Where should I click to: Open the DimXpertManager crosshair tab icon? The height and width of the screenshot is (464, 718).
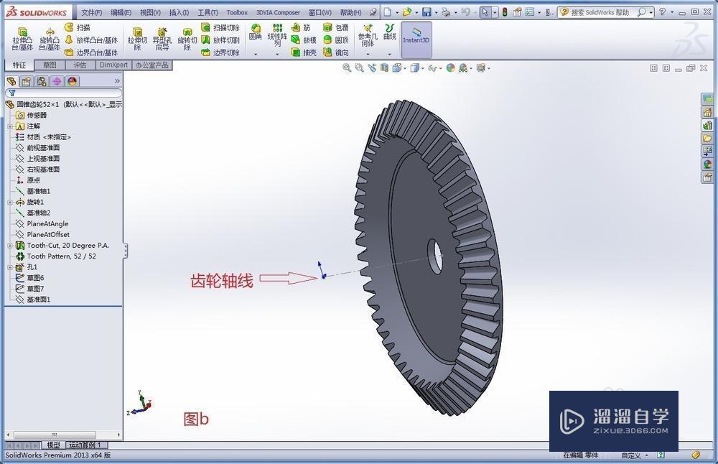click(57, 82)
